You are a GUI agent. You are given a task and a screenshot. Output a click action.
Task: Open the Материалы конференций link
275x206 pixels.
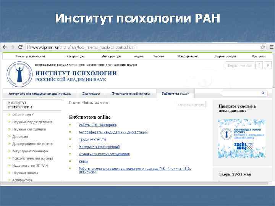[99, 147]
